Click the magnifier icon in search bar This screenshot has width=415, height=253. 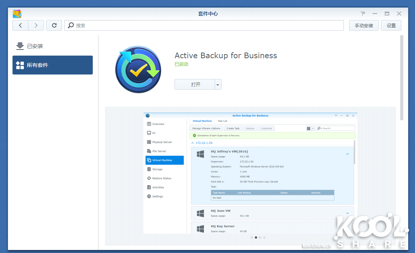(71, 25)
